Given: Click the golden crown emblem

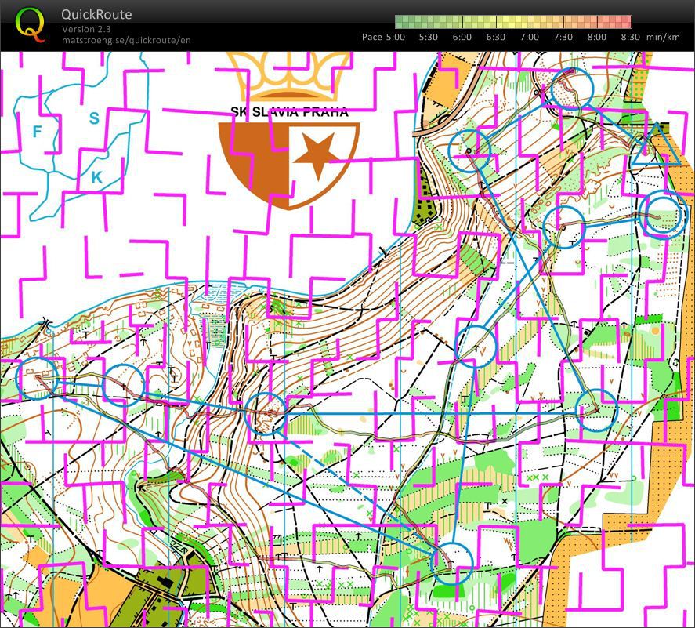Looking at the screenshot, I should (289, 78).
